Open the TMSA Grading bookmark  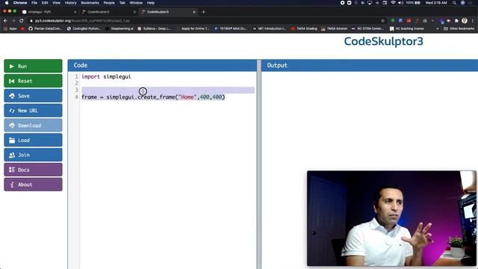click(304, 28)
